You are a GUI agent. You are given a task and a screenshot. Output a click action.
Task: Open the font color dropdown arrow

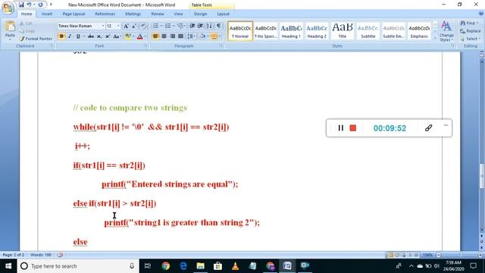tap(145, 36)
